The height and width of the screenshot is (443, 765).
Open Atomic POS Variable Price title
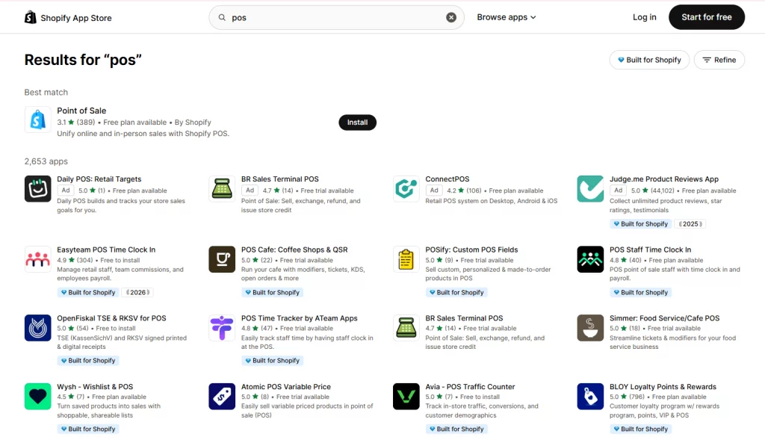click(286, 386)
